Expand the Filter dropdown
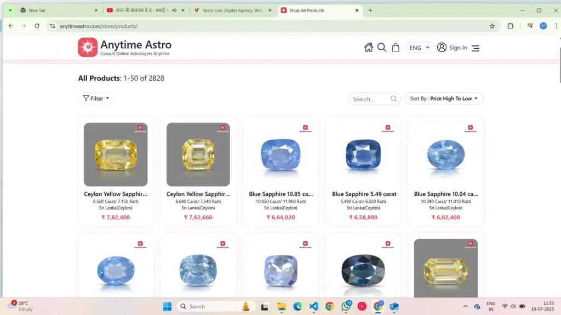 (x=96, y=98)
